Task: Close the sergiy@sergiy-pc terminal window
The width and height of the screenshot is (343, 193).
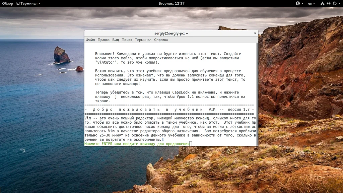Action: [255, 34]
